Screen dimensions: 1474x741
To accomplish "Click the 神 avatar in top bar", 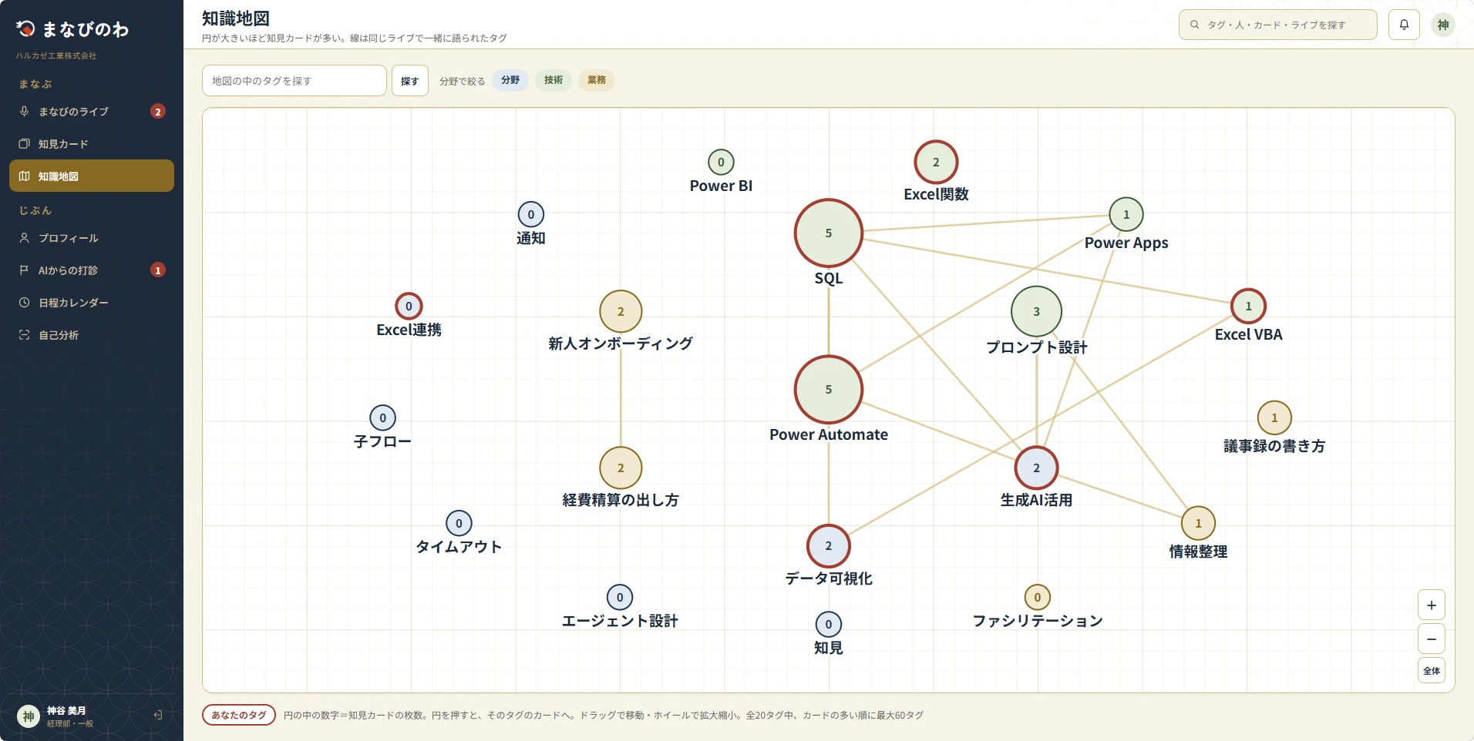I will [1443, 25].
